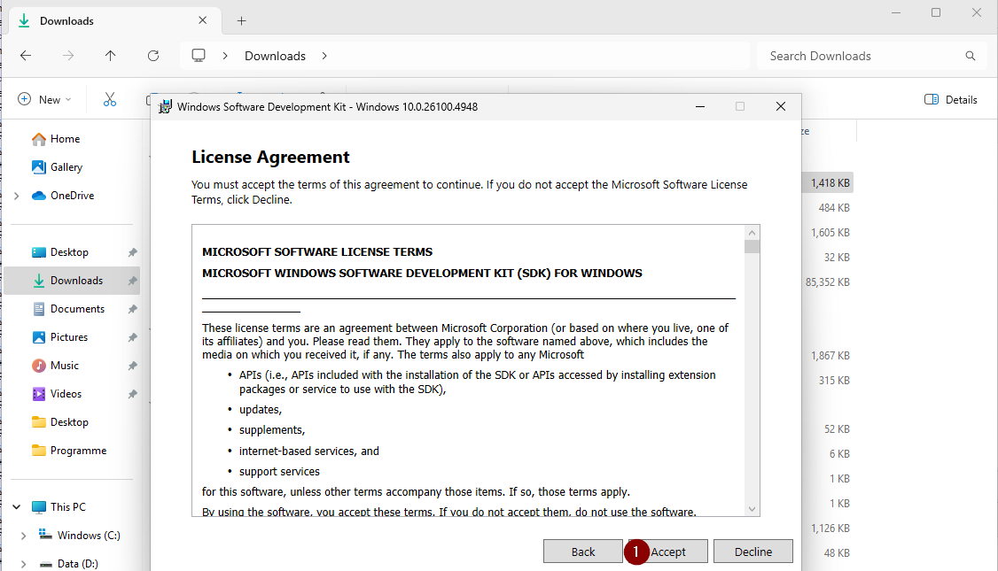The height and width of the screenshot is (571, 998).
Task: Click the PC icon in address bar
Action: tap(199, 56)
